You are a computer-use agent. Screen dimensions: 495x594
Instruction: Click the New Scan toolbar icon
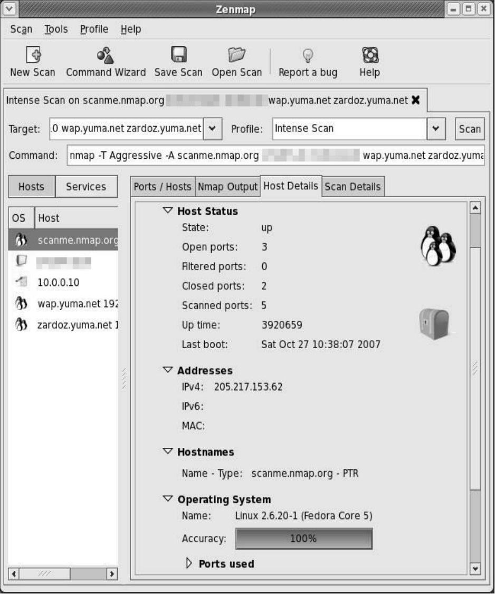pyautogui.click(x=32, y=55)
